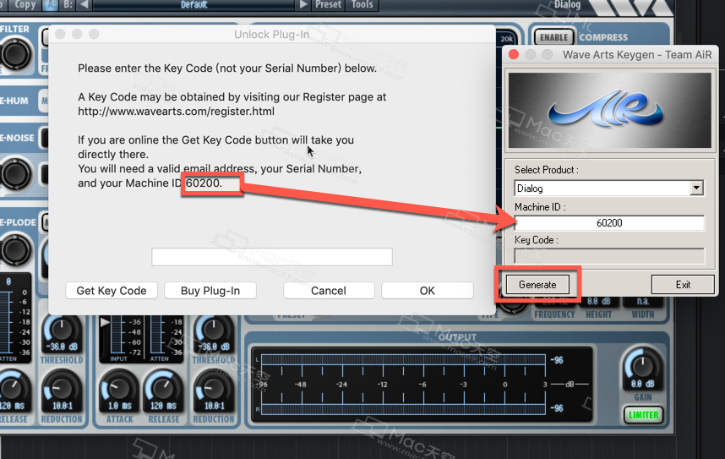The width and height of the screenshot is (725, 459).
Task: Click the Unlock Plug-In title bar text
Action: click(x=271, y=35)
